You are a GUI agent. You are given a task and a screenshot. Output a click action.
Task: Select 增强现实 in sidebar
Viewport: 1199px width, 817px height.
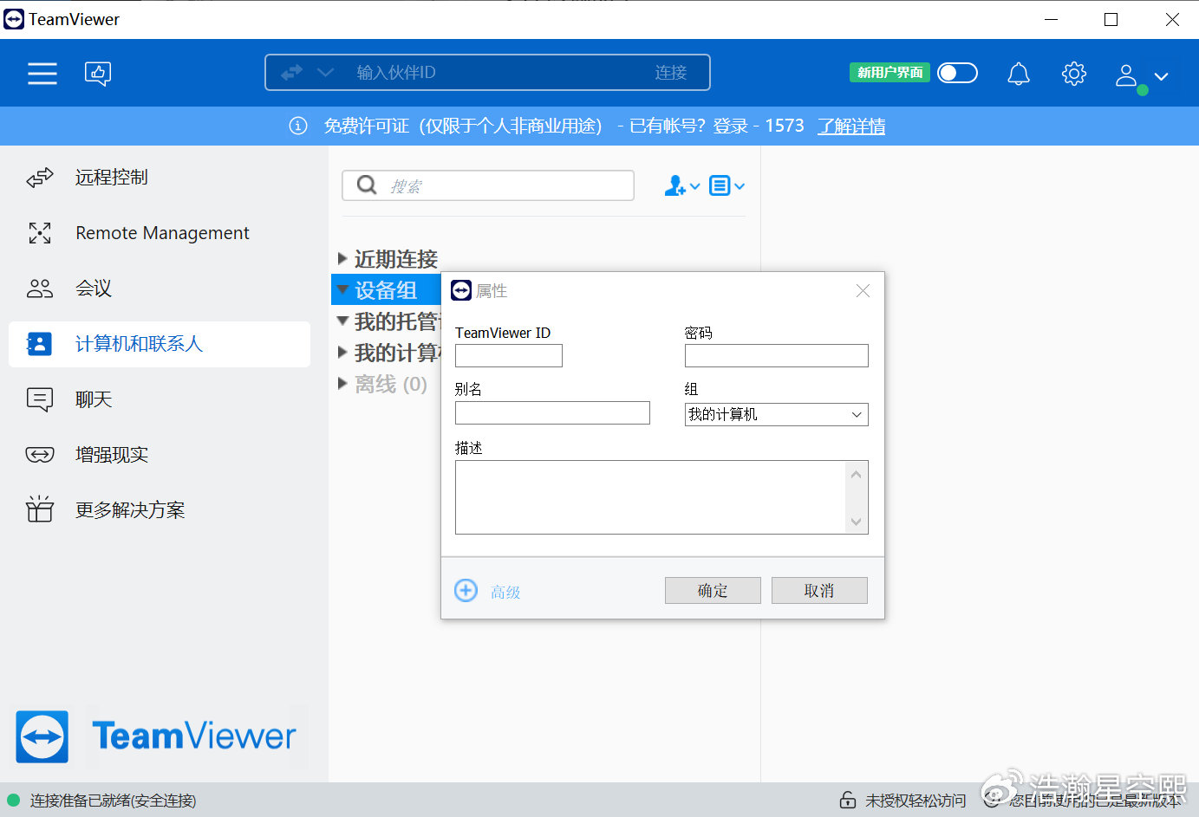point(160,455)
